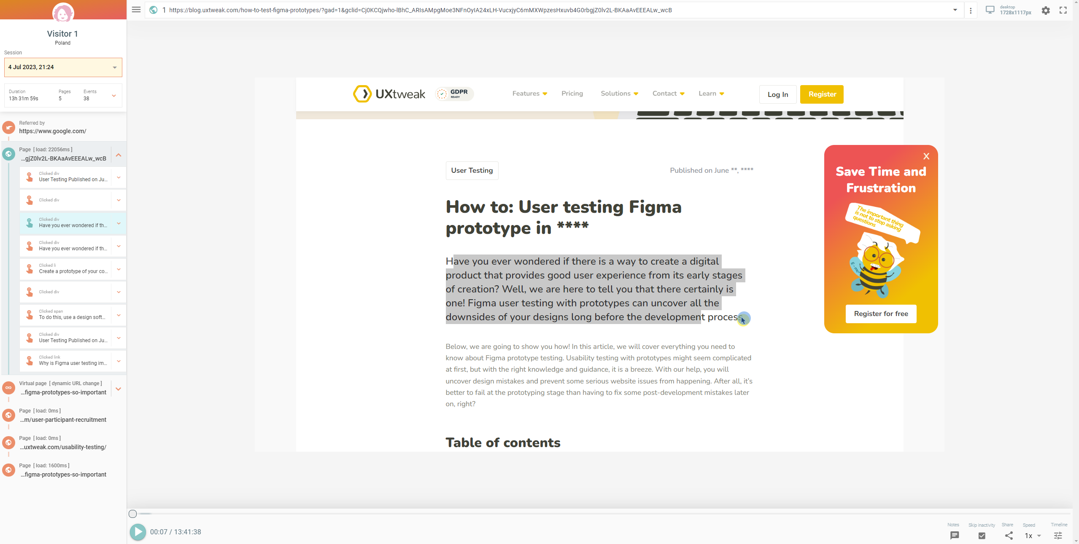Click the desktop device monitor icon
Image resolution: width=1079 pixels, height=544 pixels.
click(x=990, y=10)
